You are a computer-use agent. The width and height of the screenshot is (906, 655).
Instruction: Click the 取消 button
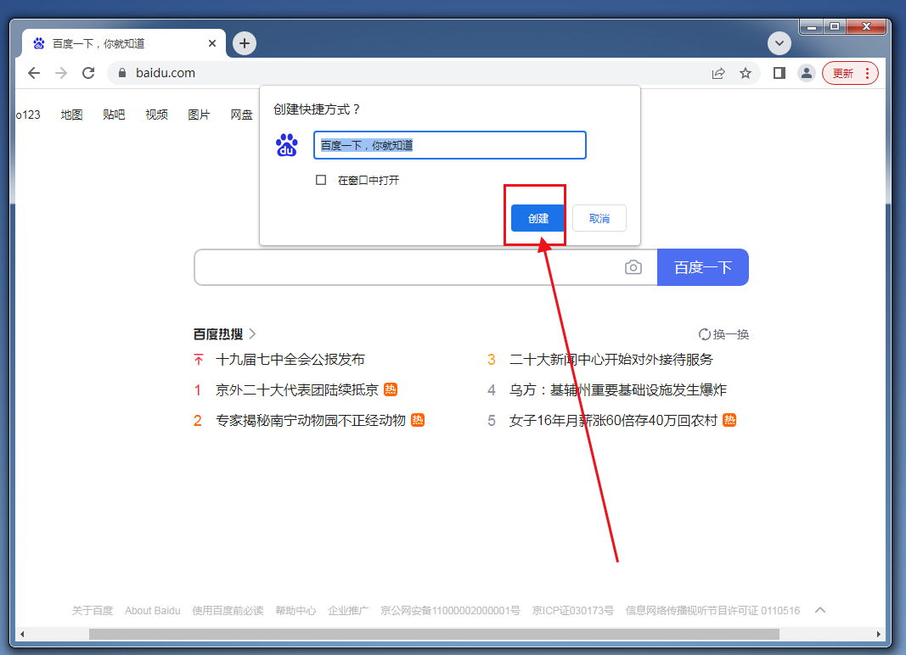[x=599, y=218]
